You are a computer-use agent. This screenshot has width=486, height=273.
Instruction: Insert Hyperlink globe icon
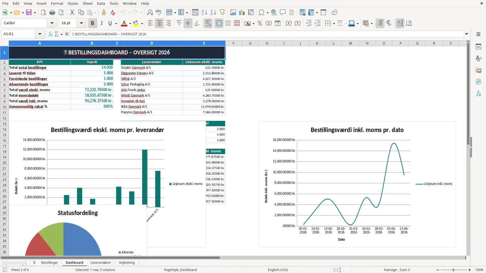click(274, 13)
